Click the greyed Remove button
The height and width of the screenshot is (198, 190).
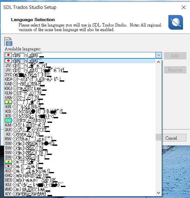tap(175, 70)
